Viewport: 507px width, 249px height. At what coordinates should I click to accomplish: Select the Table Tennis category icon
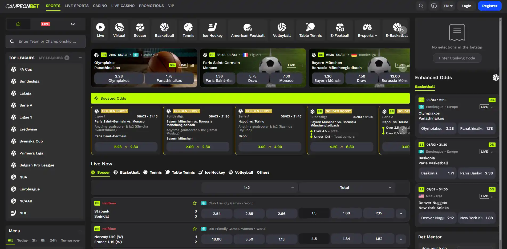[310, 30]
